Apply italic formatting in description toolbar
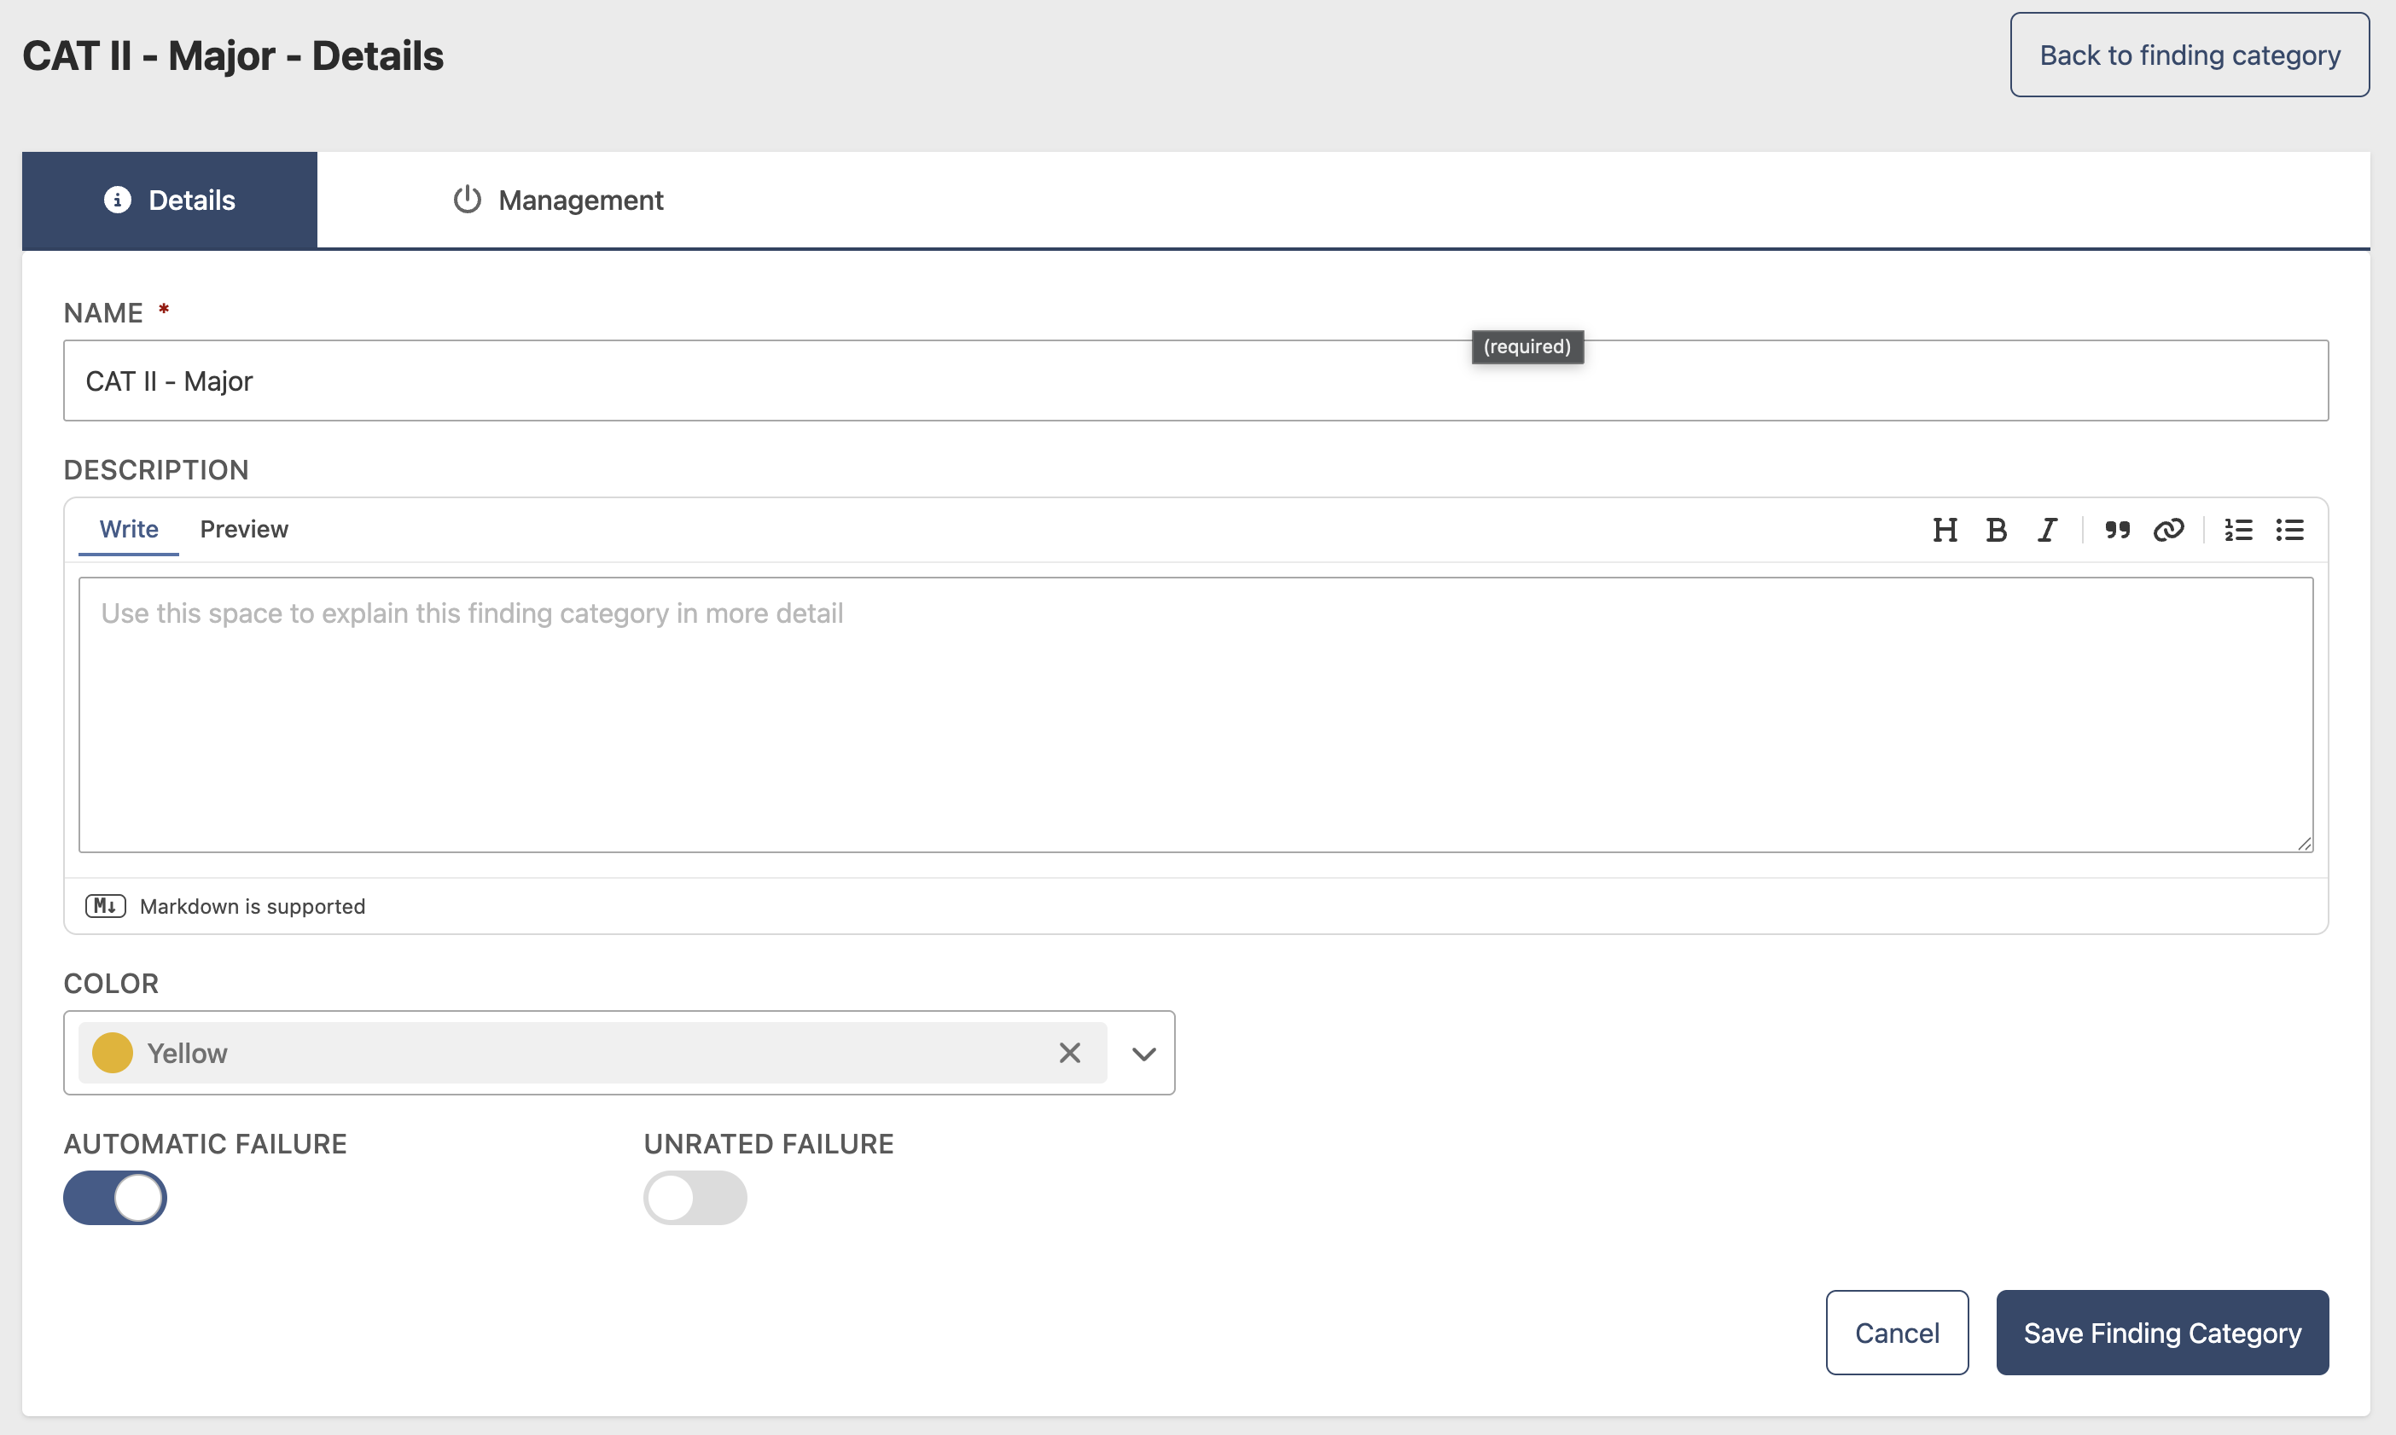This screenshot has width=2396, height=1435. [x=2047, y=530]
